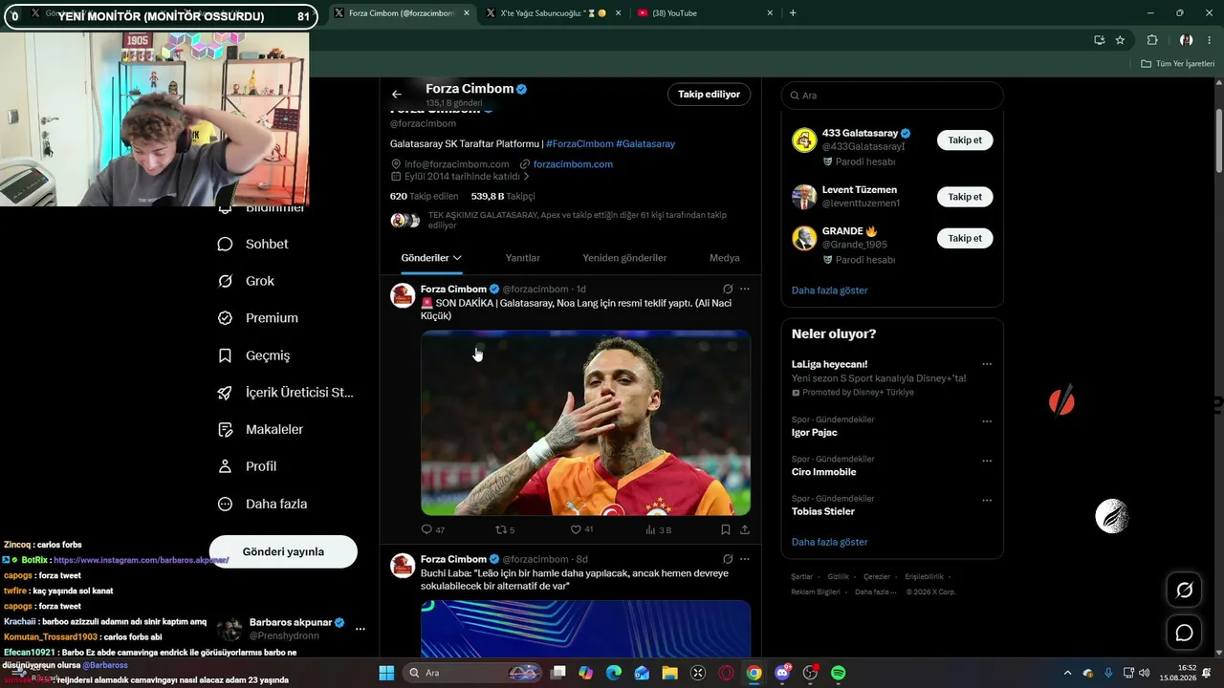Open more options for Ciro Immobile trend
The image size is (1224, 688).
pos(987,461)
